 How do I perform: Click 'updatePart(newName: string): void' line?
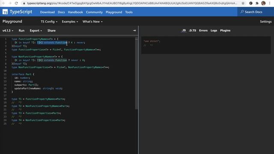coord(38,89)
